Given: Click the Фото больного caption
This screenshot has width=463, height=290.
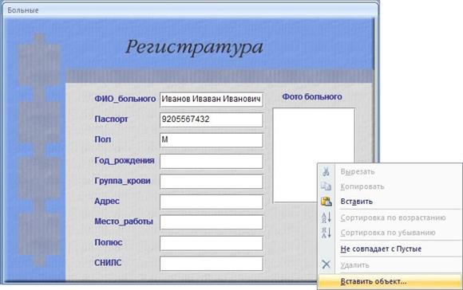Looking at the screenshot, I should [x=312, y=96].
